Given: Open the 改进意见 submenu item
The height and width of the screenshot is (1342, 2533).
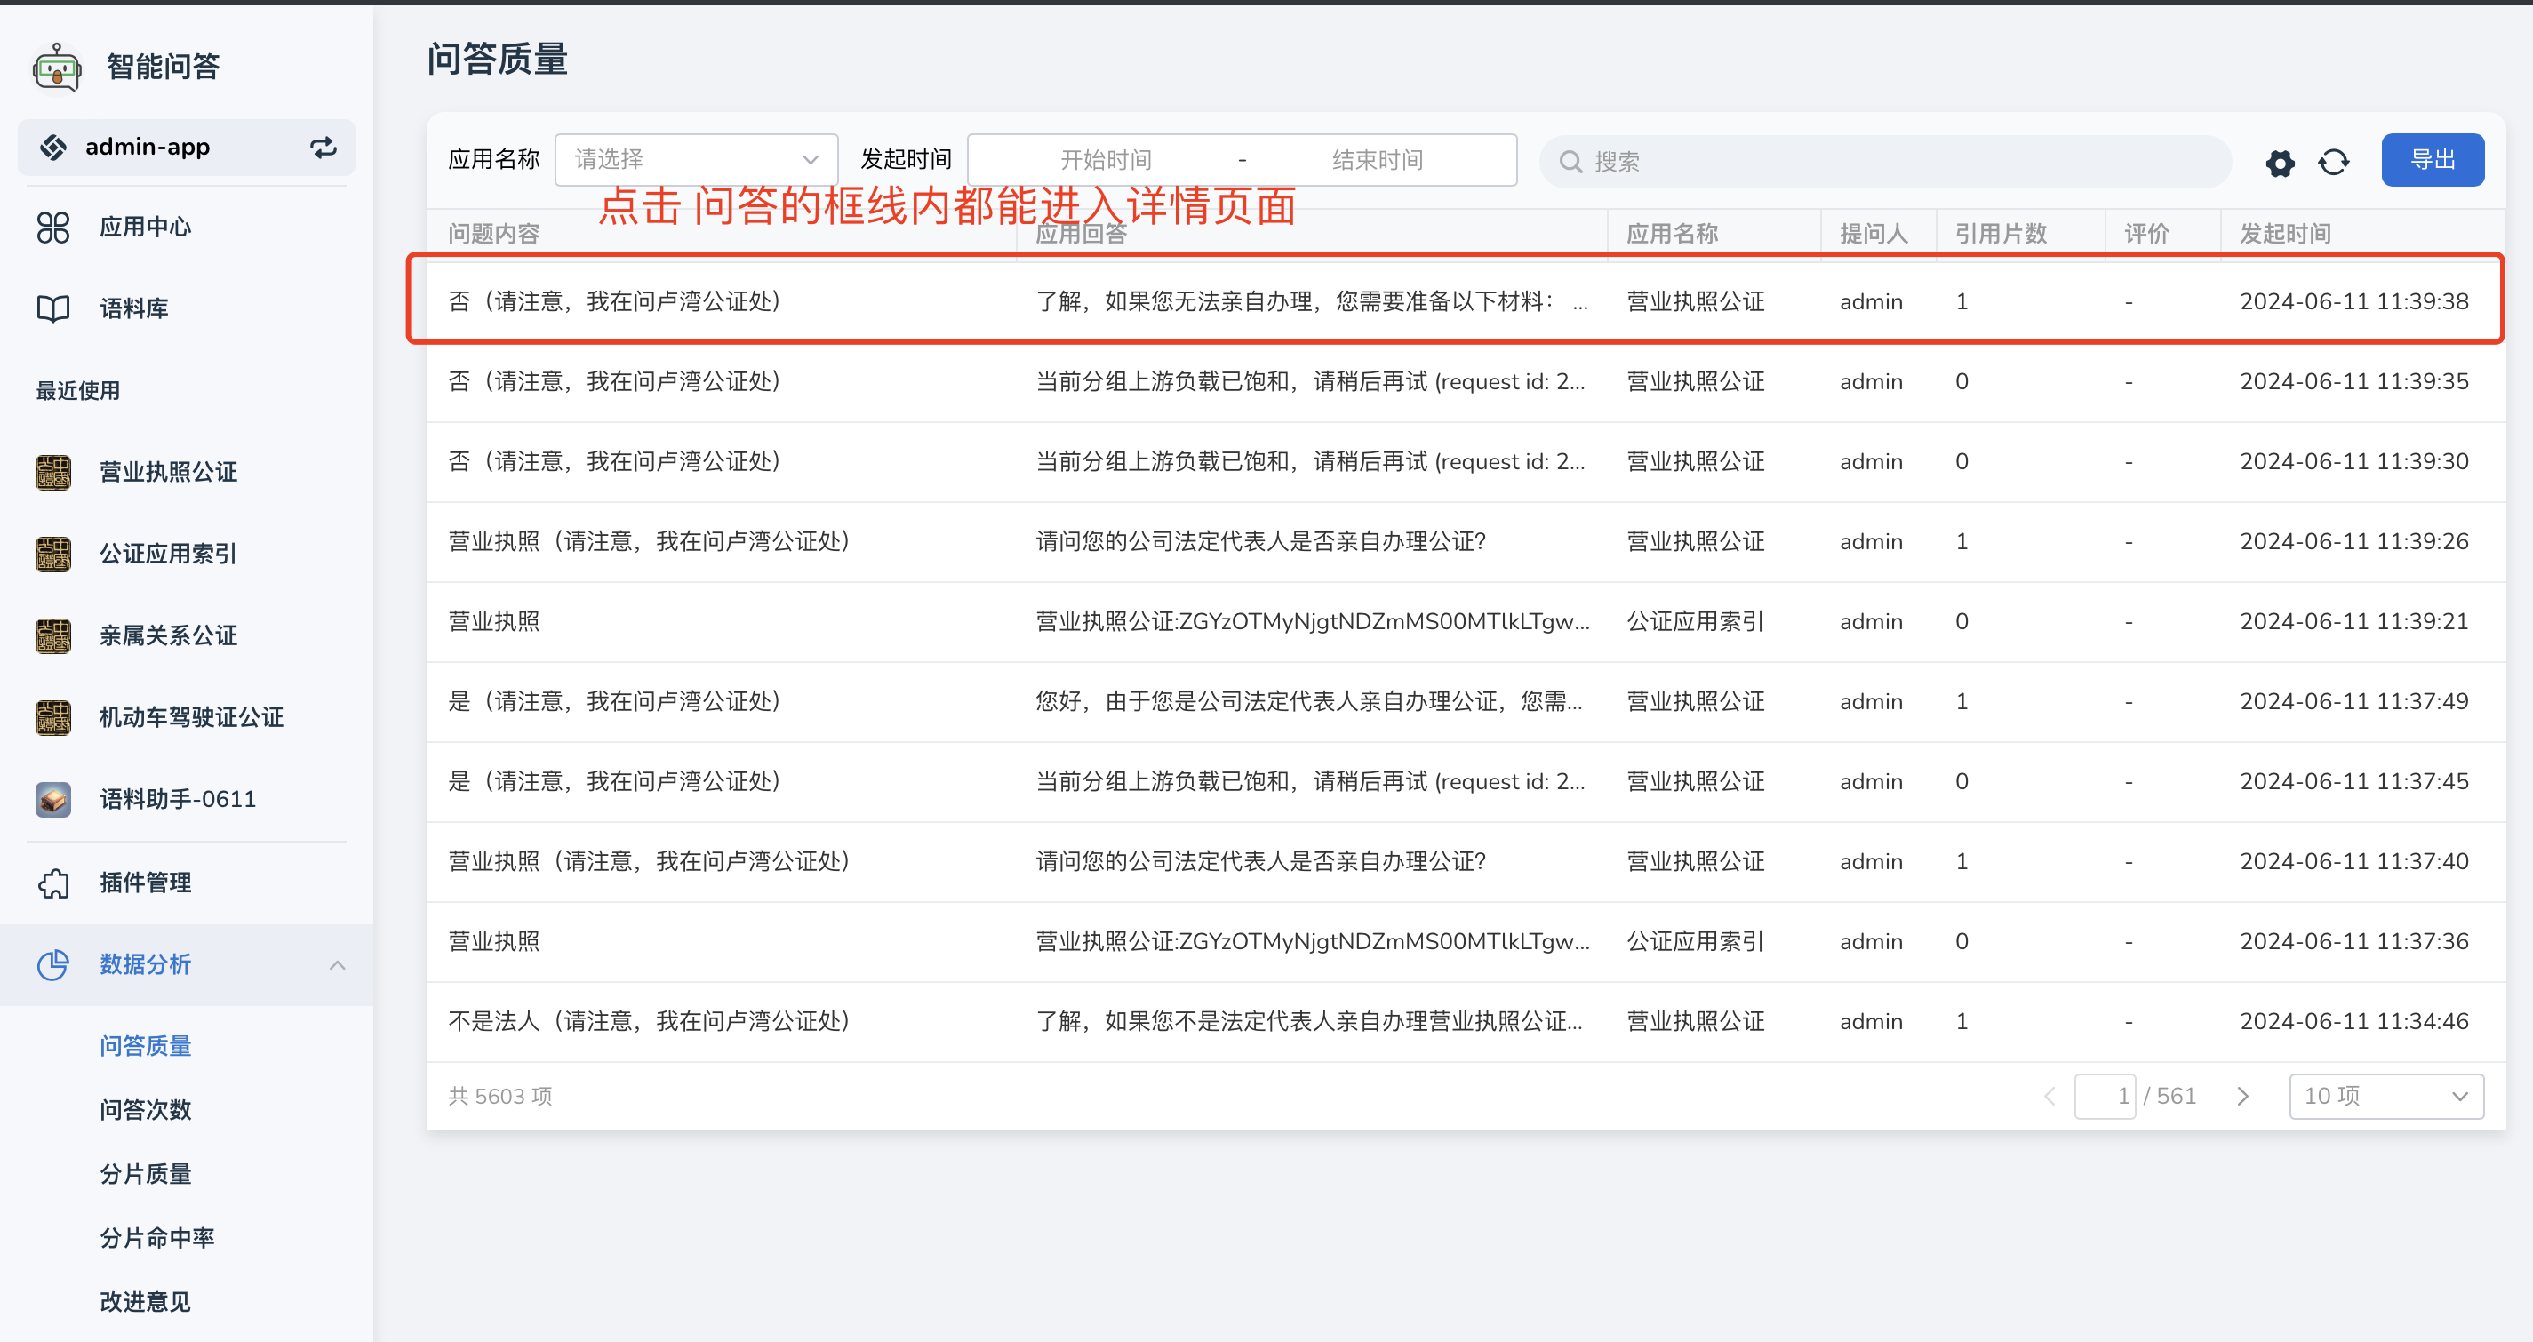Looking at the screenshot, I should point(146,1302).
